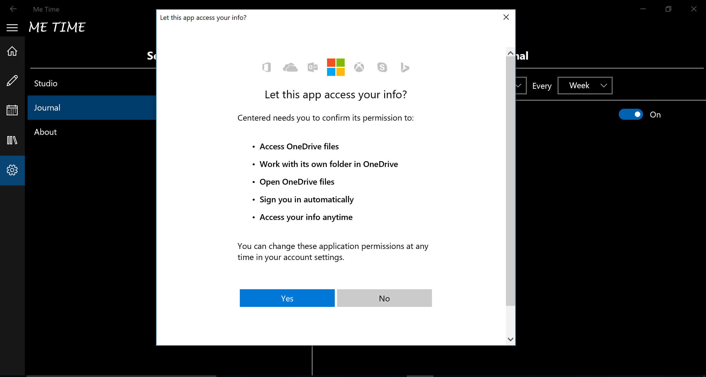This screenshot has height=377, width=706.
Task: Go to Home via sidebar icon
Action: 12,51
